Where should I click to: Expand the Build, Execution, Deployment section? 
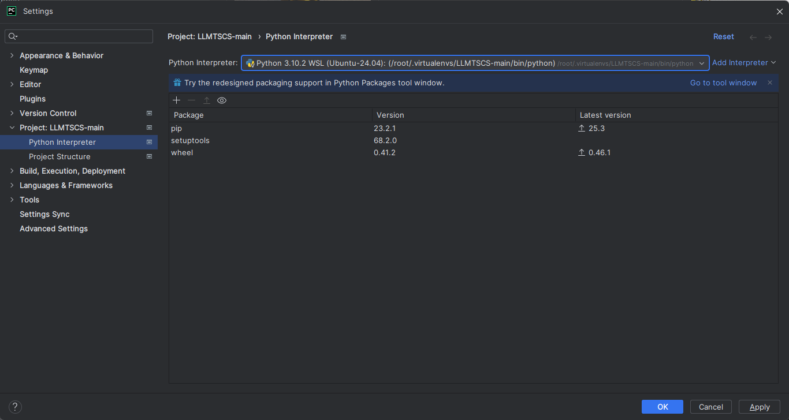pyautogui.click(x=12, y=171)
